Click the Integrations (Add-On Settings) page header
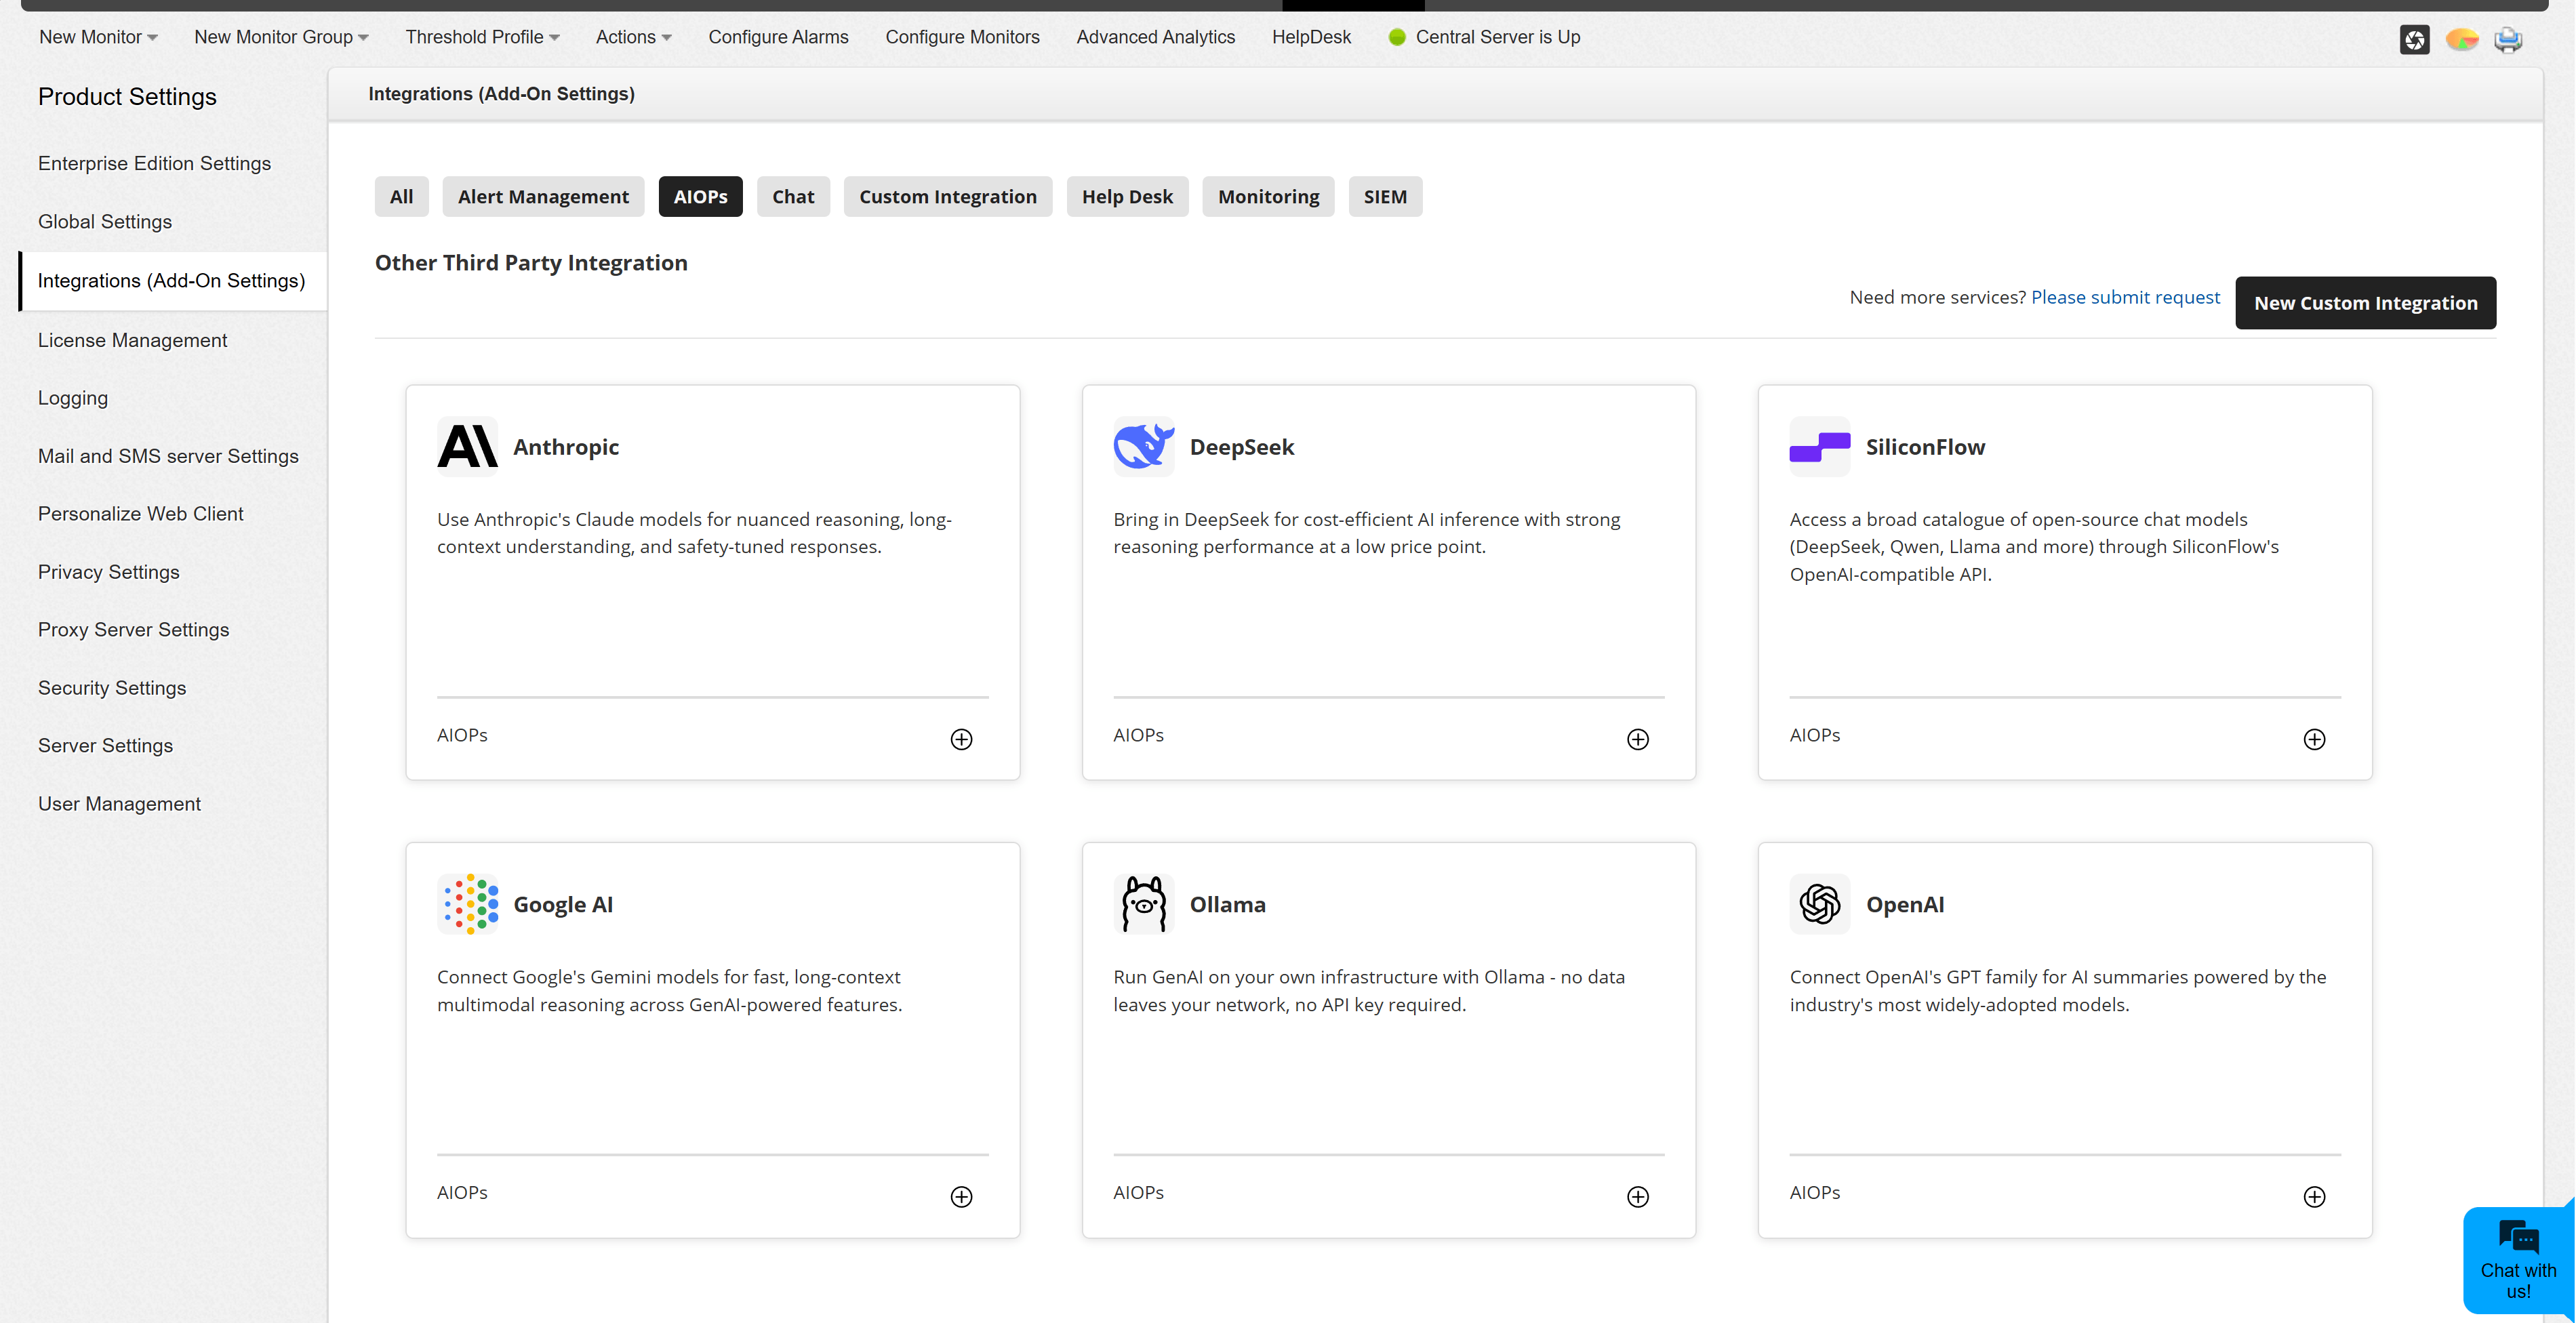Screen dimensions: 2576x1323 501,93
